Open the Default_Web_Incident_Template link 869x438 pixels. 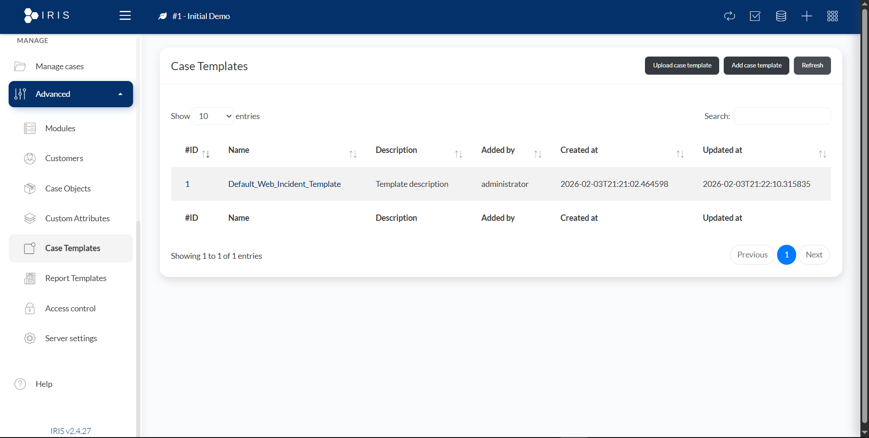[284, 184]
